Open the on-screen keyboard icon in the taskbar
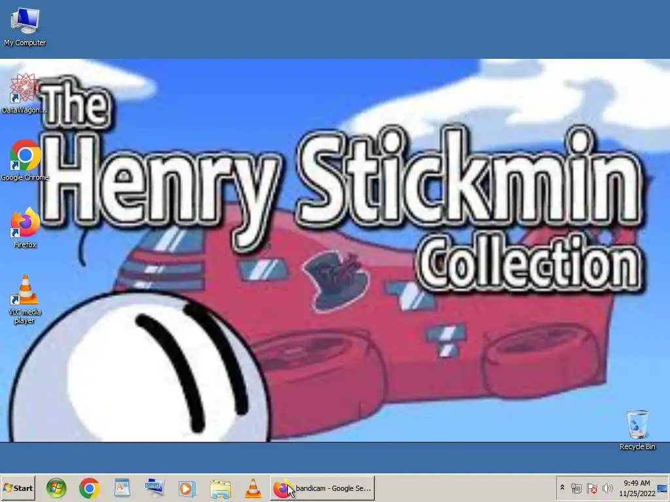 (154, 488)
